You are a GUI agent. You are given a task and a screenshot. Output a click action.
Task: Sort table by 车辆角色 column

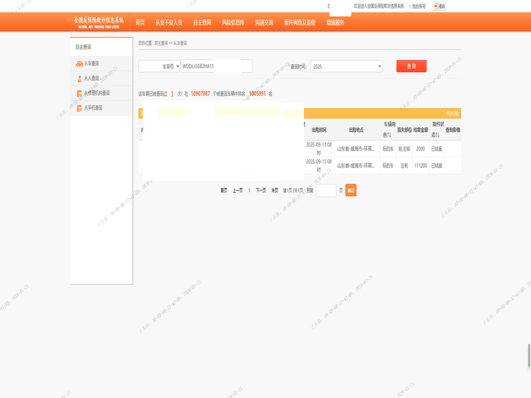point(388,129)
